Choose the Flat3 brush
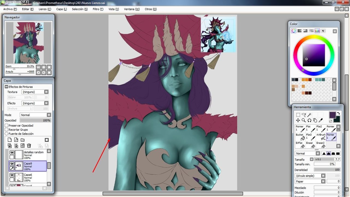This screenshot has width=350, height=197. 310,137
